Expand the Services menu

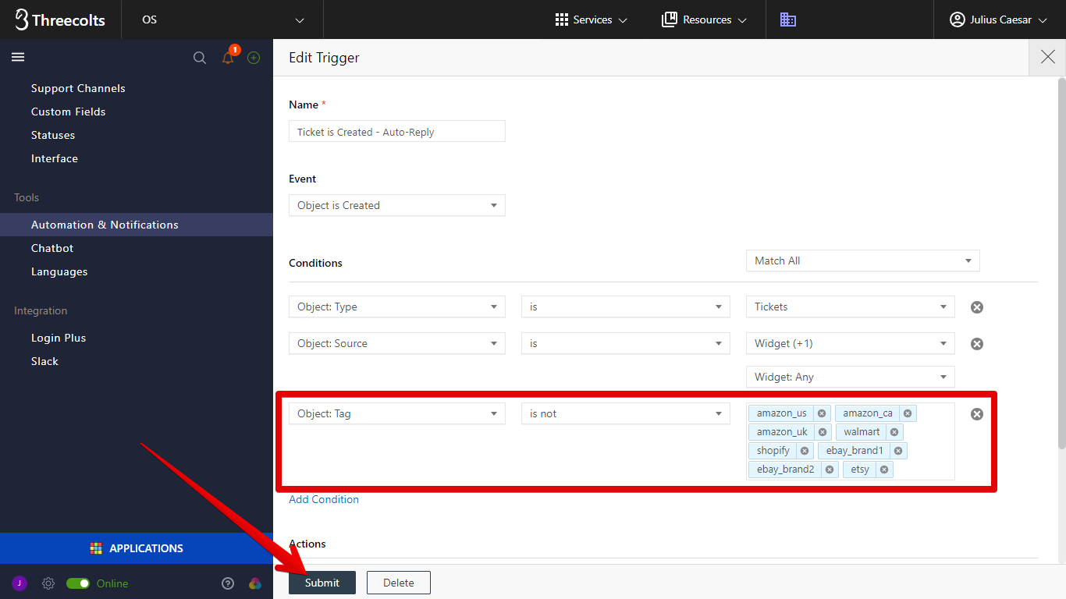[591, 19]
